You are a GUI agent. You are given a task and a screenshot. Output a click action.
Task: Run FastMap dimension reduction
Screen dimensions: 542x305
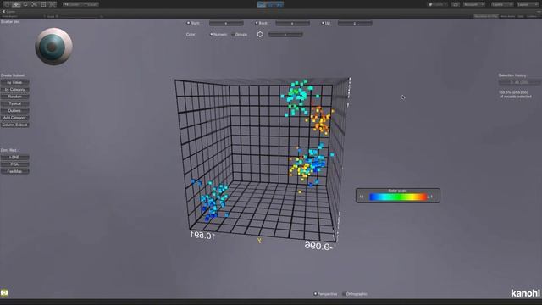click(x=15, y=171)
